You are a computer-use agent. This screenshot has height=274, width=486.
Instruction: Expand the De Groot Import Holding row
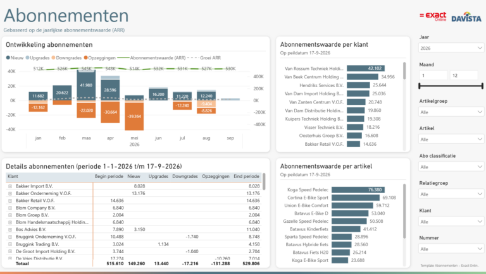(x=10, y=251)
